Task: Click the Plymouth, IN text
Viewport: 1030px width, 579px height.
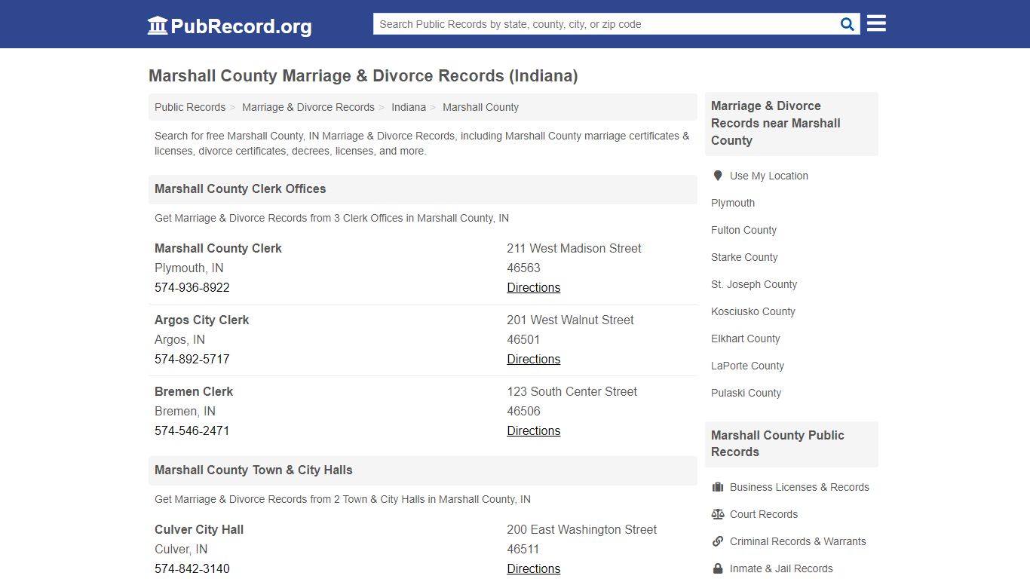Action: click(x=189, y=268)
